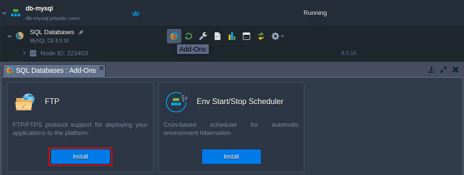This screenshot has height=175, width=464.
Task: Open the Log file document icon
Action: click(218, 36)
